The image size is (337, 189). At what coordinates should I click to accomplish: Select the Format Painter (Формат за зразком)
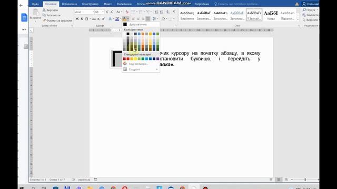point(57,20)
